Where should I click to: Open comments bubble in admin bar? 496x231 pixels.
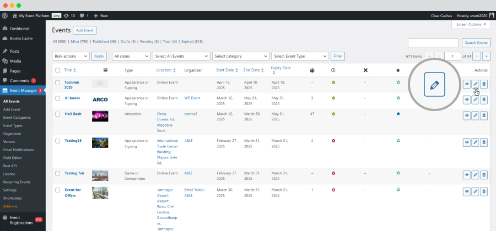[84, 15]
